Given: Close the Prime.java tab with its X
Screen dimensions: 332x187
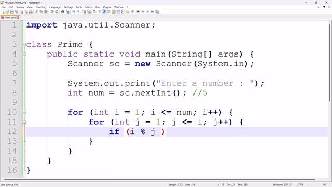Looking at the screenshot, I should (18, 18).
